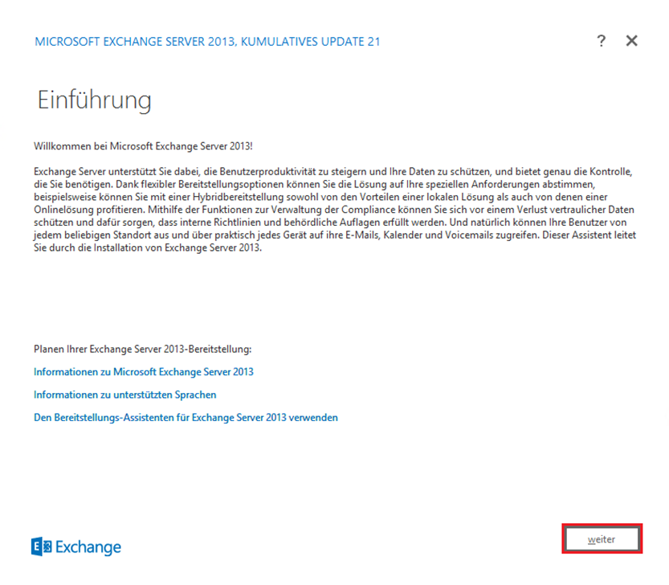The image size is (669, 585).
Task: Open help via the question mark icon
Action: (x=601, y=41)
